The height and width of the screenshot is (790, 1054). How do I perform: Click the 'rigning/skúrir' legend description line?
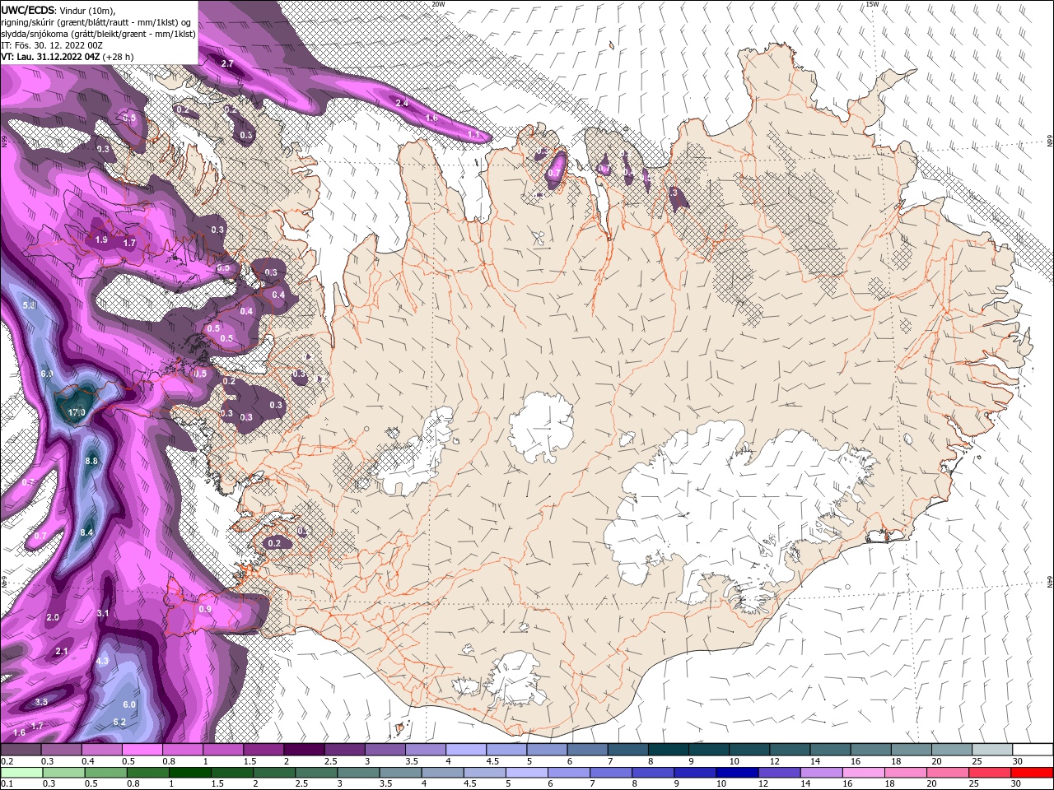point(96,21)
